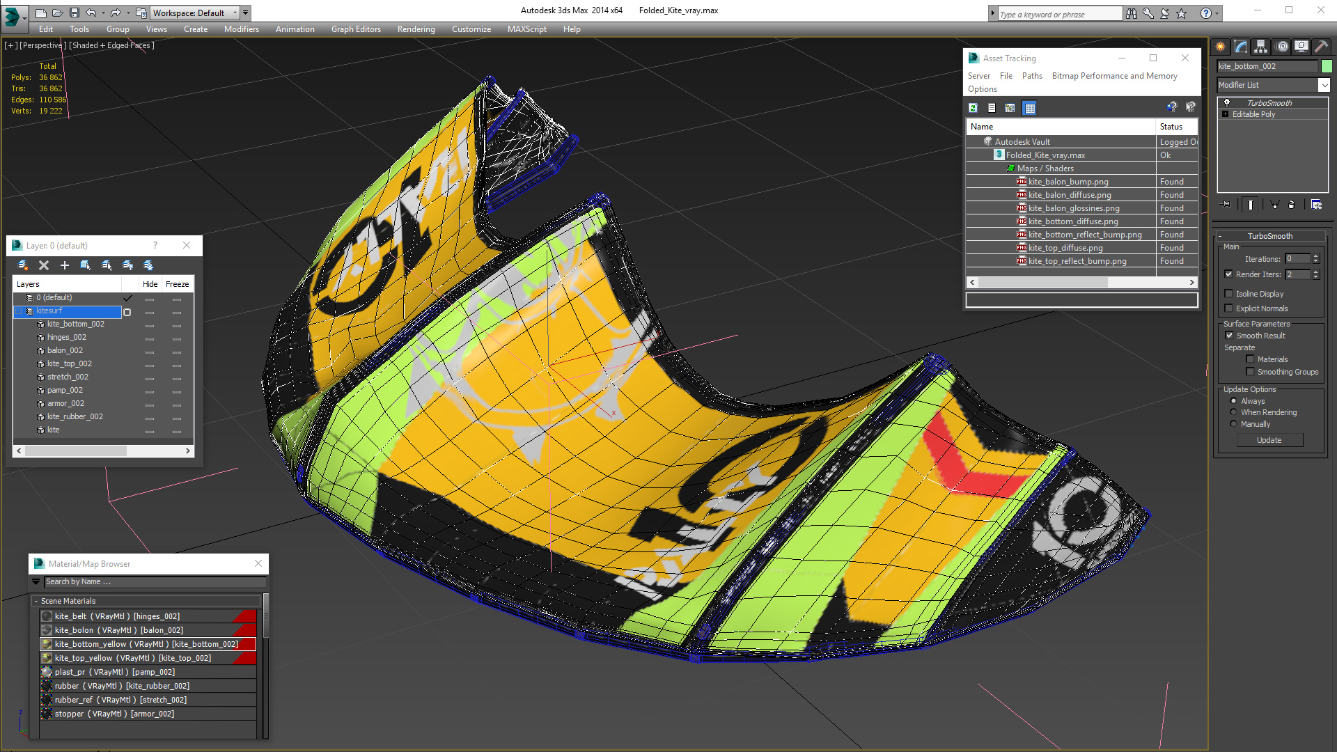Screen dimensions: 1337x752
Task: Redo the action with the redo arrow
Action: [116, 13]
